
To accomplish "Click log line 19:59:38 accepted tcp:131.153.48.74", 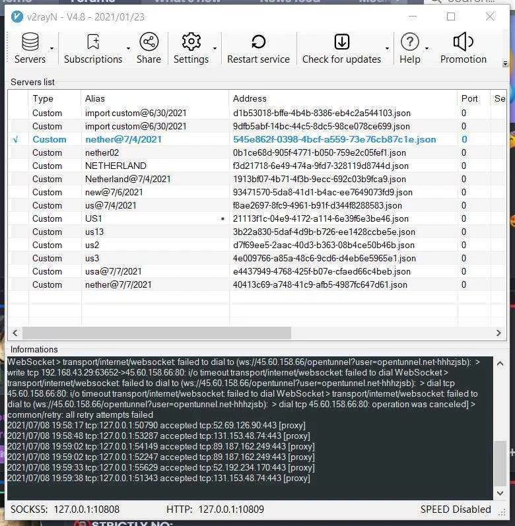I will pos(158,478).
